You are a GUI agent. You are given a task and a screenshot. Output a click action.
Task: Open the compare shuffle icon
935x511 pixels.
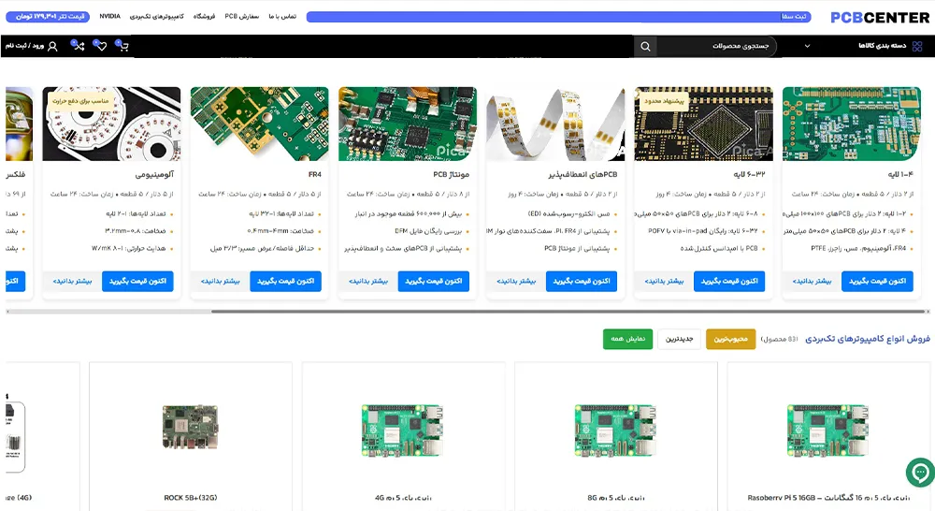(78, 45)
